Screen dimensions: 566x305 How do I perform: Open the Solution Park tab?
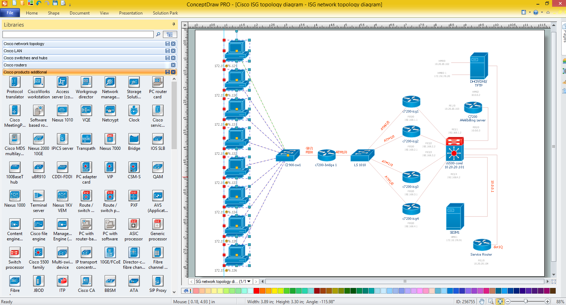(165, 13)
